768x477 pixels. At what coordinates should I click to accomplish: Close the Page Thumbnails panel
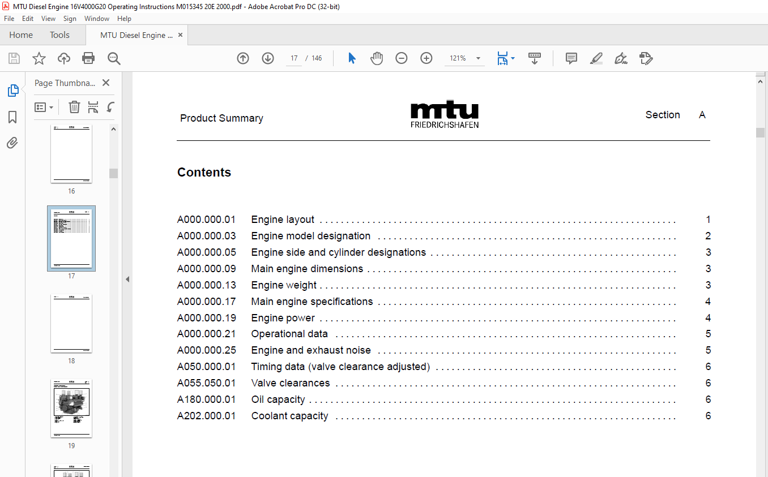click(x=106, y=83)
